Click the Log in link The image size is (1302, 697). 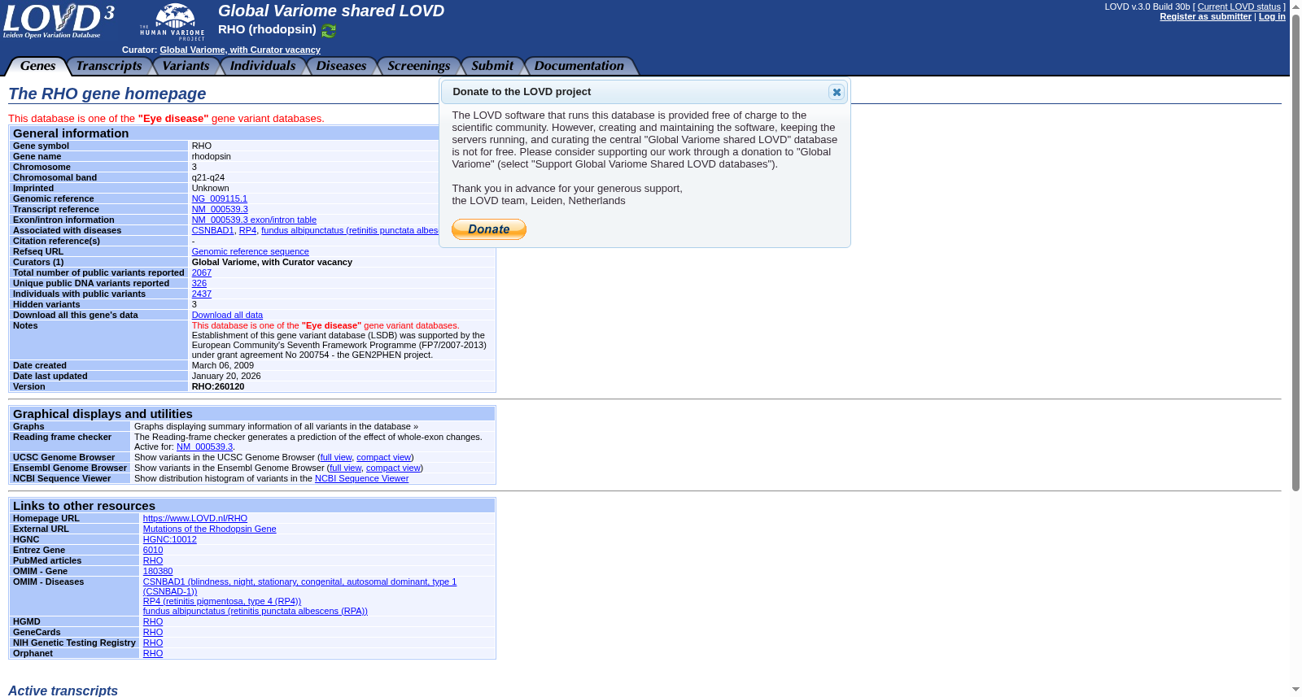(x=1272, y=16)
